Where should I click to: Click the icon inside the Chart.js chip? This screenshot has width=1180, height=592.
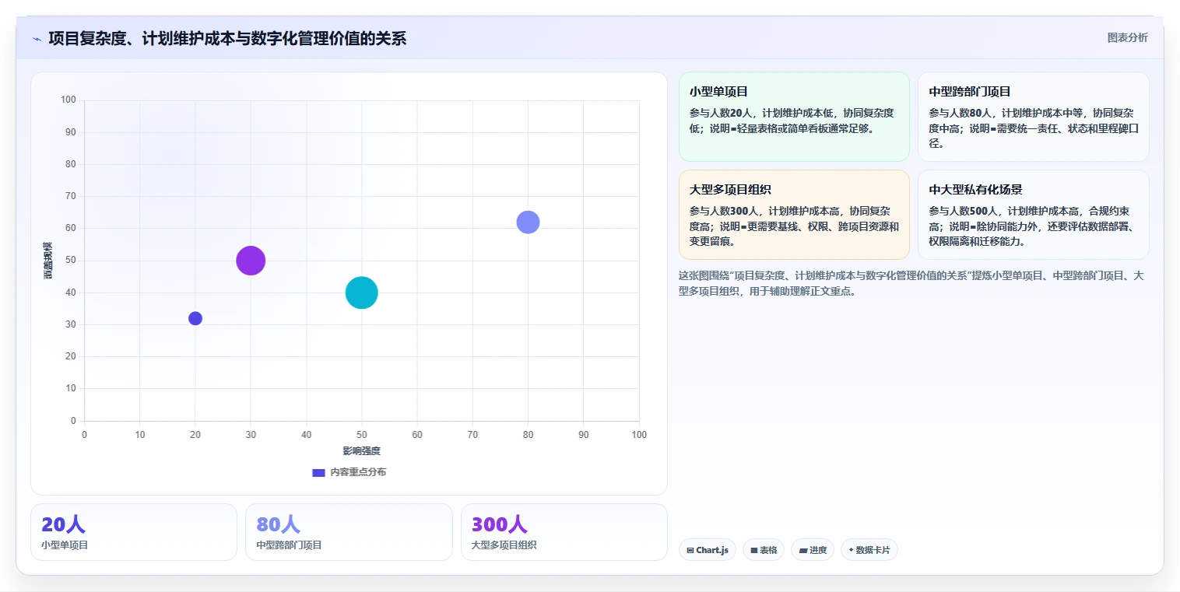click(x=690, y=551)
